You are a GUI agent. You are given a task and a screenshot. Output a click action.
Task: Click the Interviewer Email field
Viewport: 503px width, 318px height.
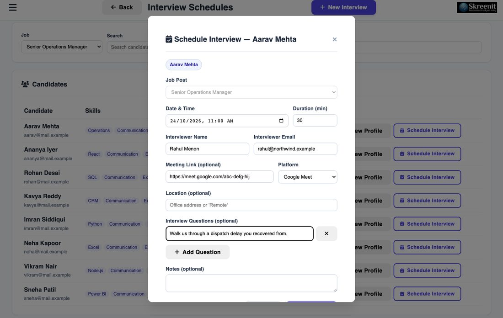295,149
